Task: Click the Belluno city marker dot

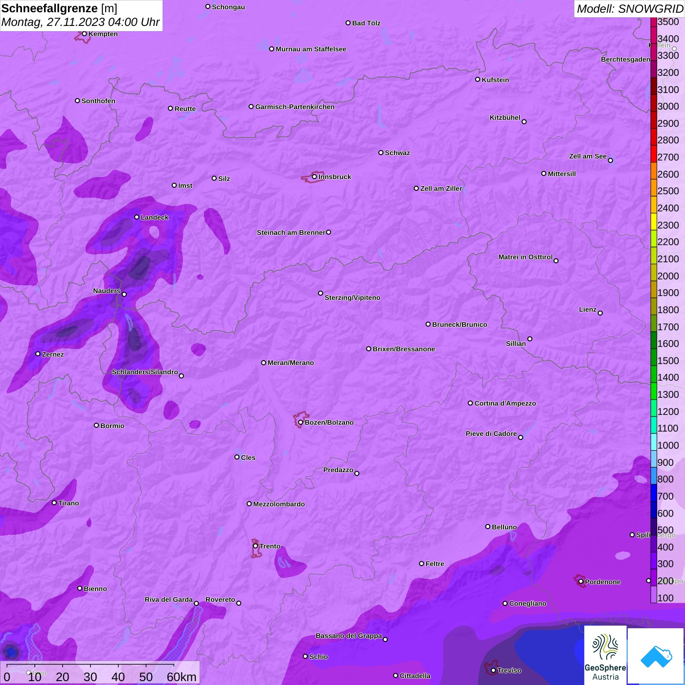Action: pyautogui.click(x=488, y=526)
